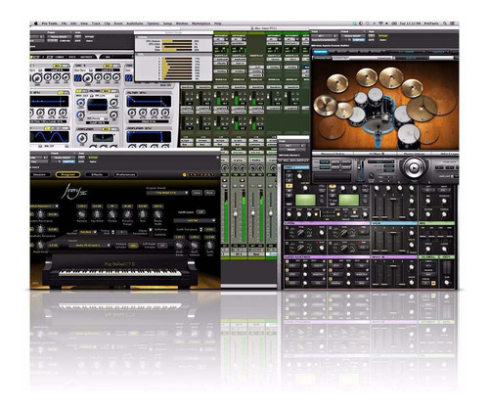Open Pop Ballad program preset dropdown

(167, 193)
